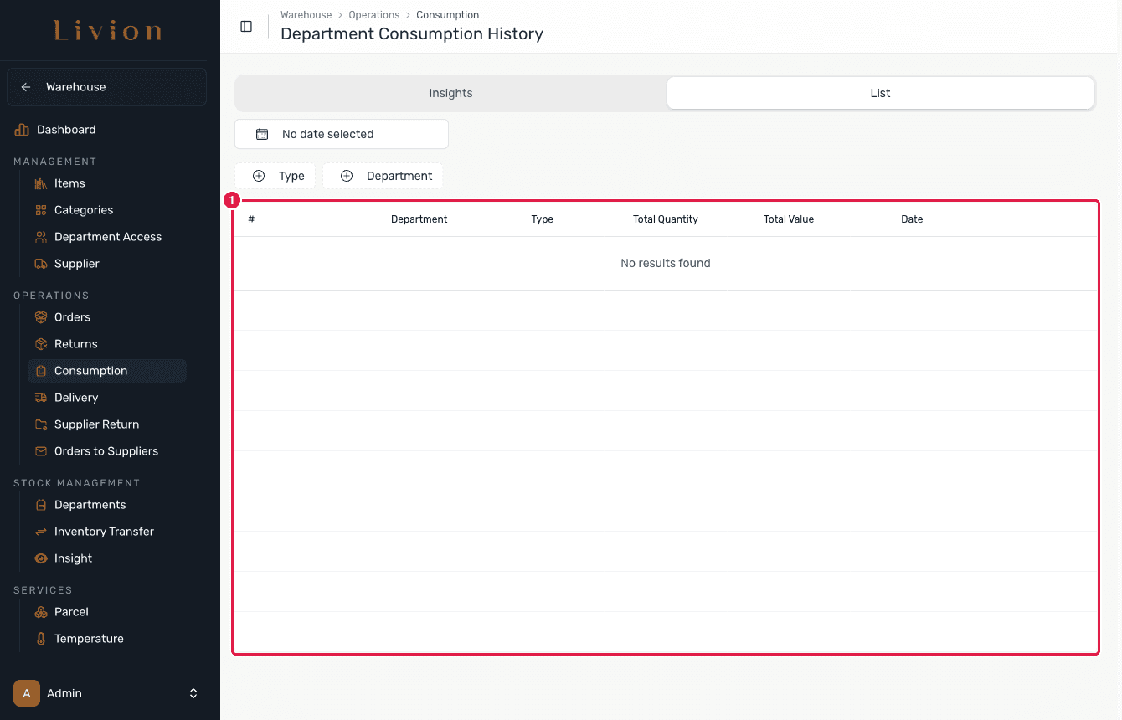The height and width of the screenshot is (720, 1122).
Task: Select the List tab
Action: (x=880, y=93)
